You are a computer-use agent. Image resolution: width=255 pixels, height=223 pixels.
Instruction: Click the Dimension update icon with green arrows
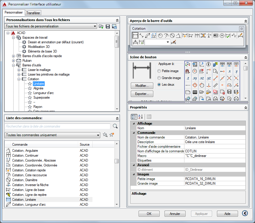[141, 42]
